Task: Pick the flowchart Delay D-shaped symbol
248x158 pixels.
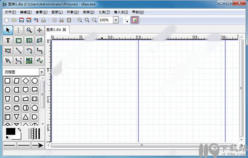Action: click(35, 117)
